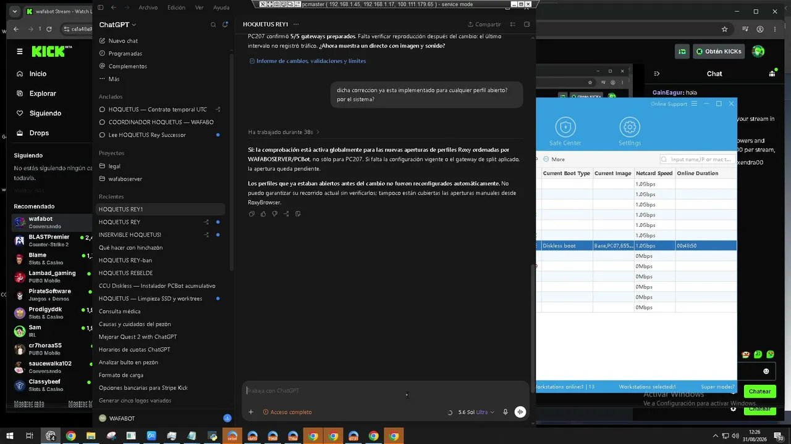Open the Kick Inicio home icon
The height and width of the screenshot is (444, 791).
coord(19,74)
